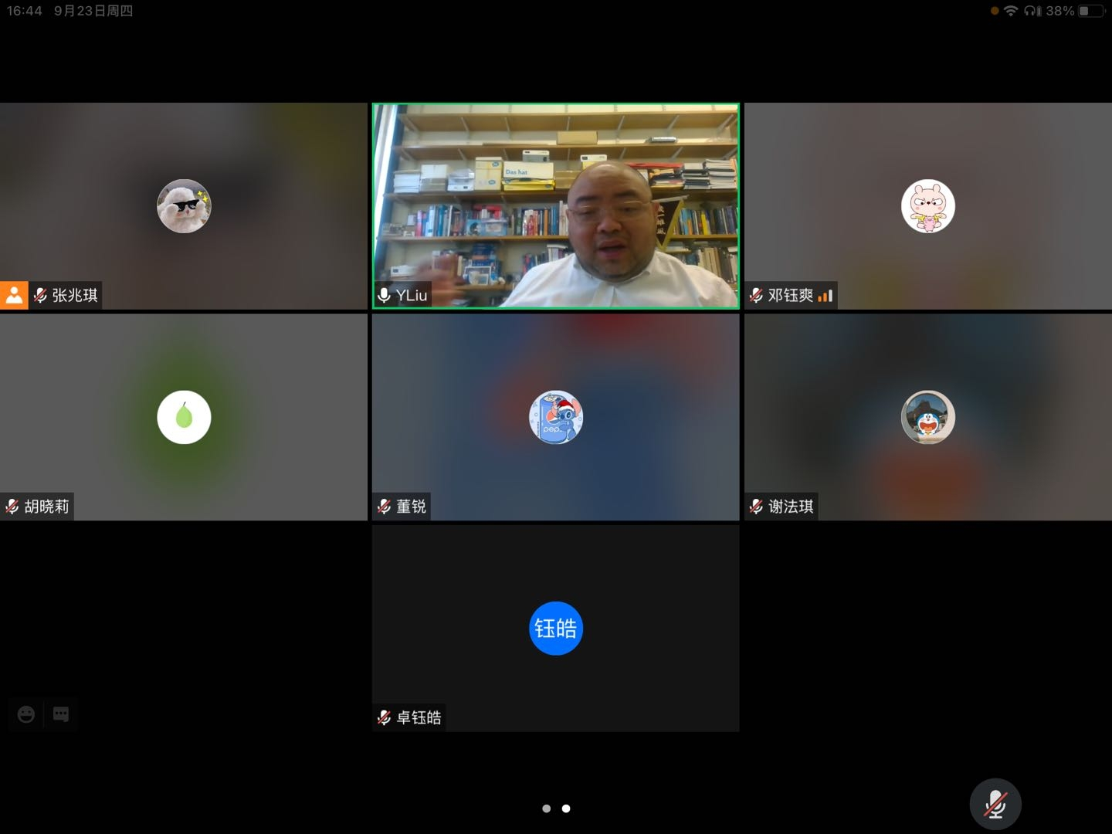Click the orange host icon beside 张兆琪
The width and height of the screenshot is (1112, 834).
coord(14,295)
